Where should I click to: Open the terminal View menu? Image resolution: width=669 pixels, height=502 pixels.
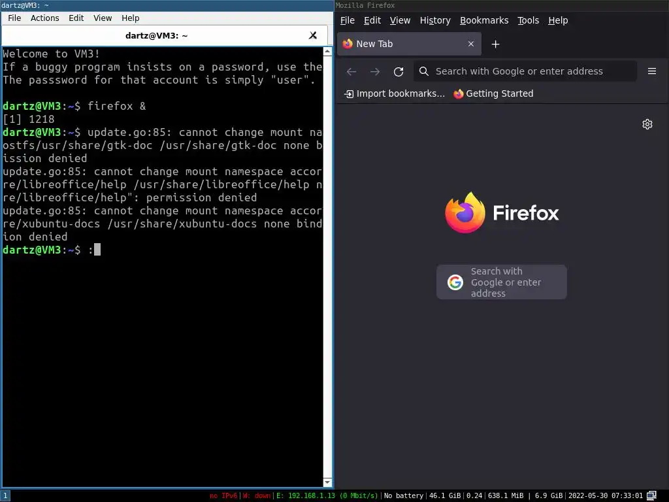[x=103, y=18]
